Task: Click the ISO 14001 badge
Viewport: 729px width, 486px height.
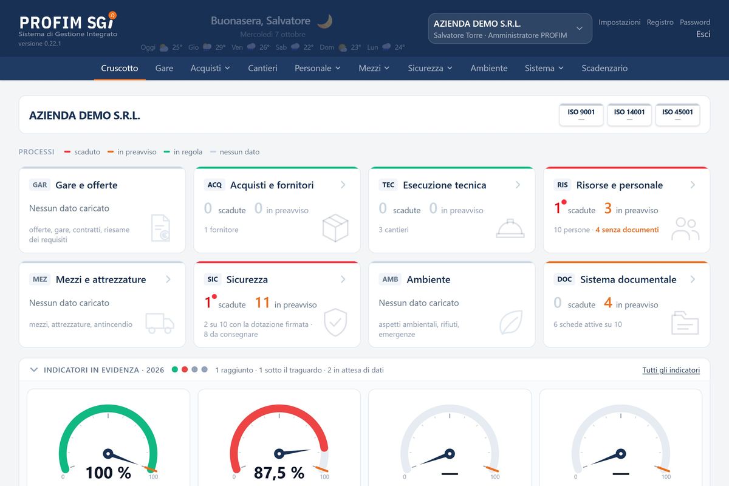Action: (x=629, y=115)
